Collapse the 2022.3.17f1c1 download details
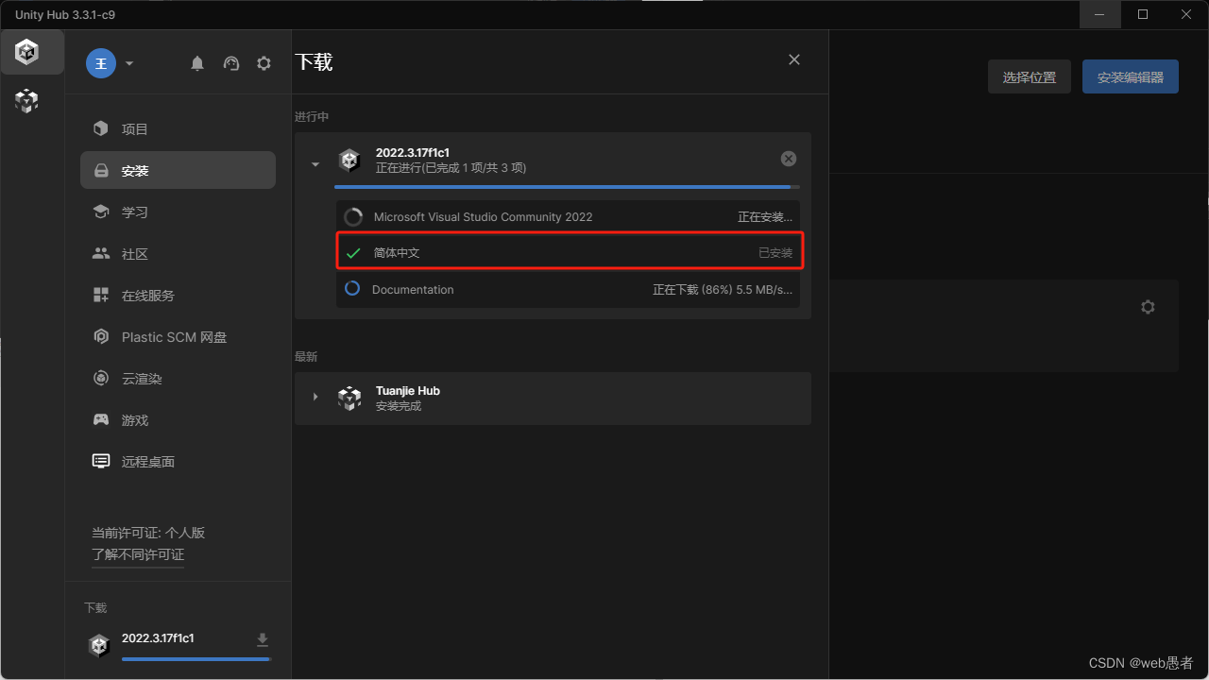The height and width of the screenshot is (680, 1209). (x=315, y=164)
